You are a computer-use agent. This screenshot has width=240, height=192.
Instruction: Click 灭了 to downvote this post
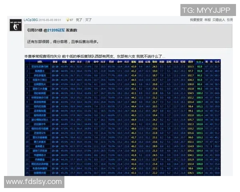pos(88,20)
